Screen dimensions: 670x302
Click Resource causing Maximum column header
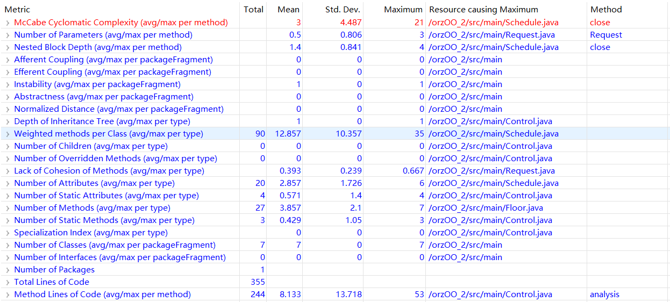[483, 10]
